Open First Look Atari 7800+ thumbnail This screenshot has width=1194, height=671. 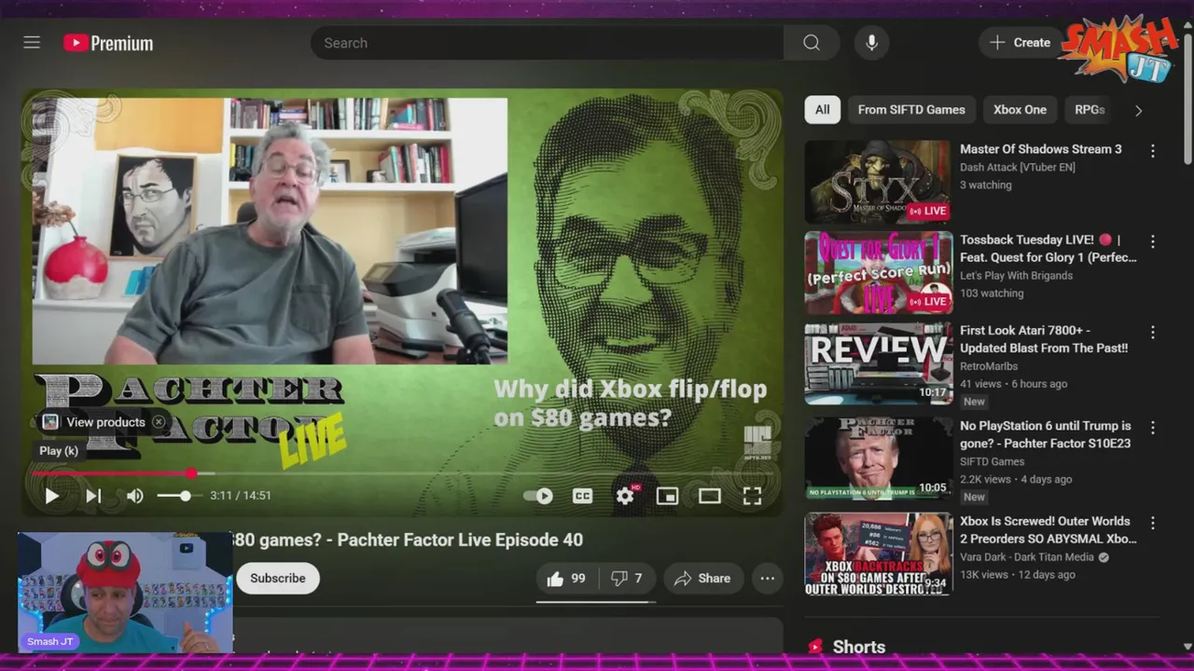[x=878, y=363]
